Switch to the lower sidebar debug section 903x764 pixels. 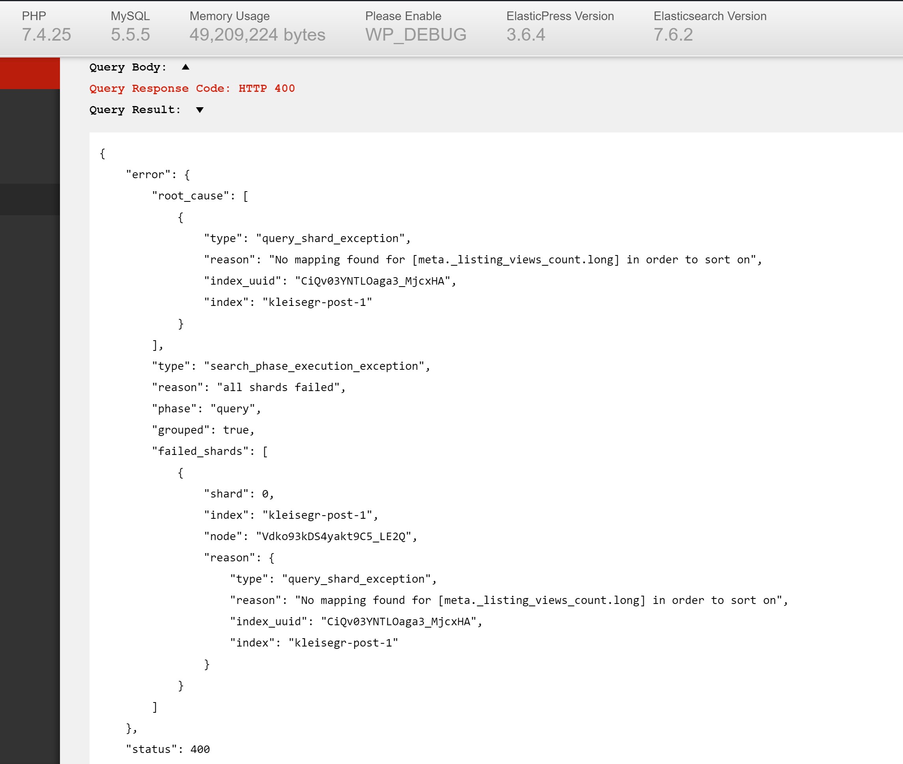click(x=29, y=198)
